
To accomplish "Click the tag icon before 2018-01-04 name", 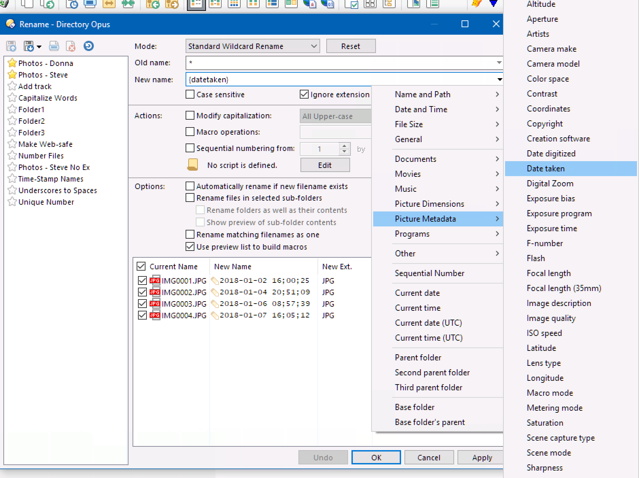I will [x=215, y=292].
